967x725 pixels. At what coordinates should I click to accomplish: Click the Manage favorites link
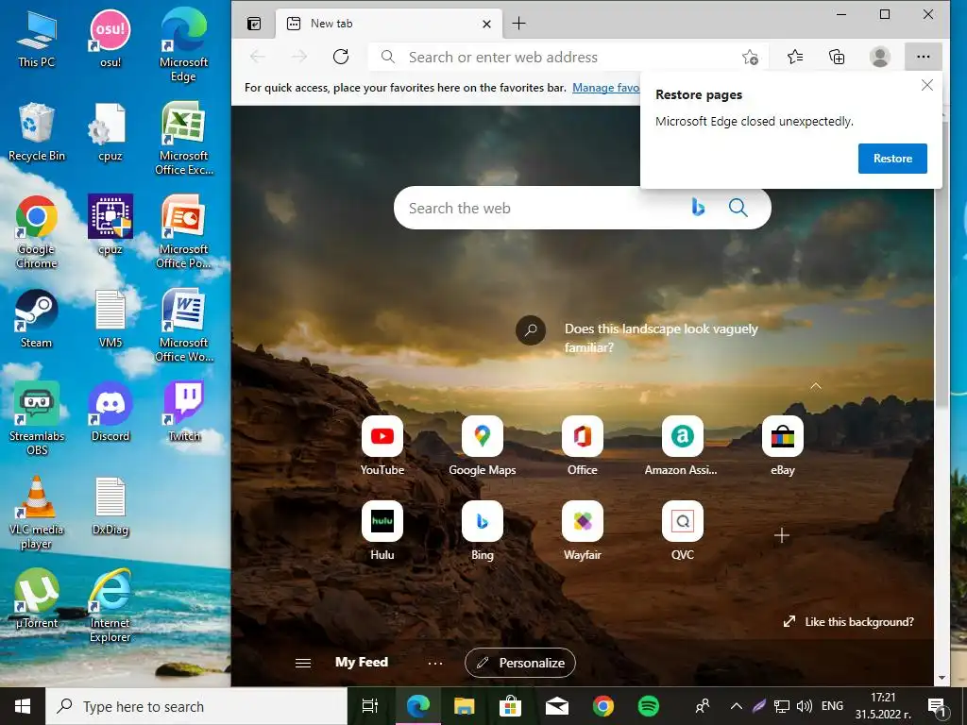[x=605, y=88]
